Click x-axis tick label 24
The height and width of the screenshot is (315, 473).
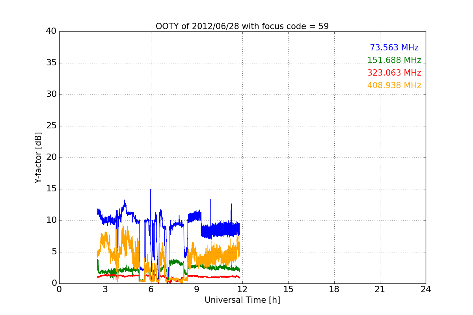pyautogui.click(x=426, y=289)
